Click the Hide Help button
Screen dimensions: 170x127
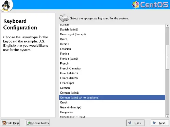[x=11, y=123]
